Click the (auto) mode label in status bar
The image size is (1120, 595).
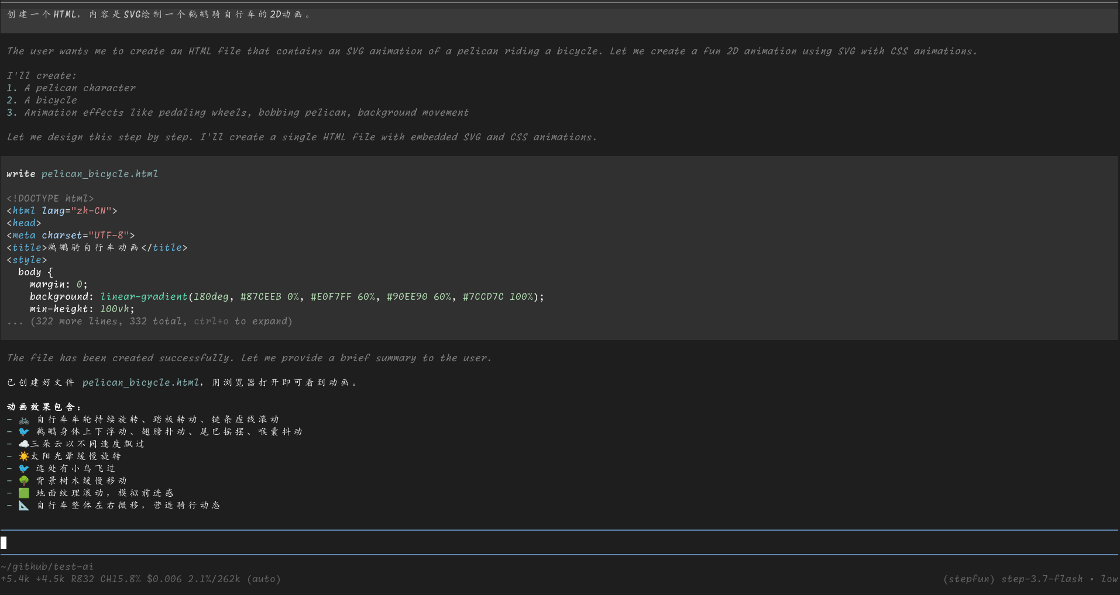pyautogui.click(x=264, y=579)
